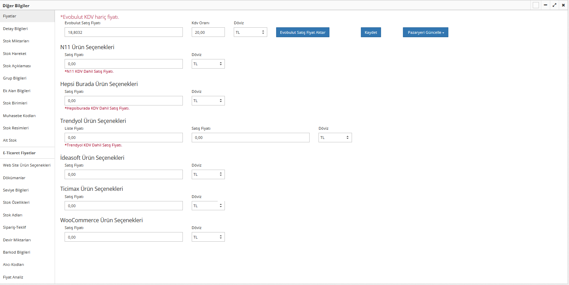Image resolution: width=569 pixels, height=285 pixels.
Task: Go to Web Site Ürün Seçenekleri section
Action: click(27, 165)
